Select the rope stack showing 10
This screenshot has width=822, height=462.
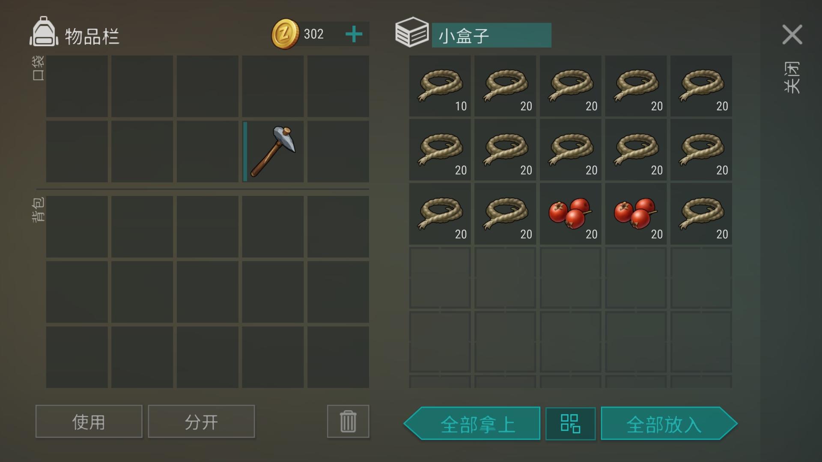coord(440,86)
